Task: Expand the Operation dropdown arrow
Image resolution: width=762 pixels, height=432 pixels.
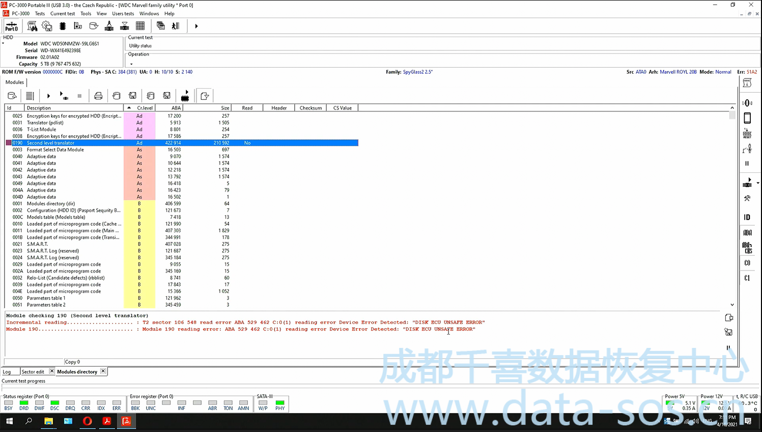Action: point(131,64)
